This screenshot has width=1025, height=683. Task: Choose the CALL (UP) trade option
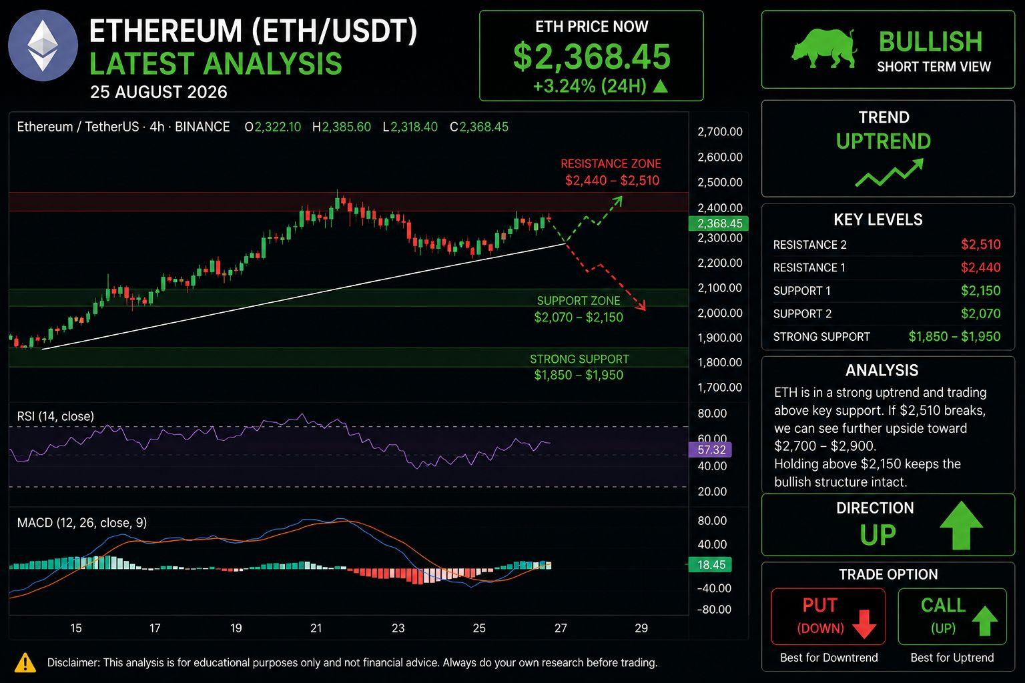952,616
